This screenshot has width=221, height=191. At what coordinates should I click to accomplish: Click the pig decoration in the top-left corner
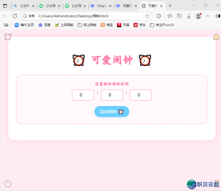[7, 36]
